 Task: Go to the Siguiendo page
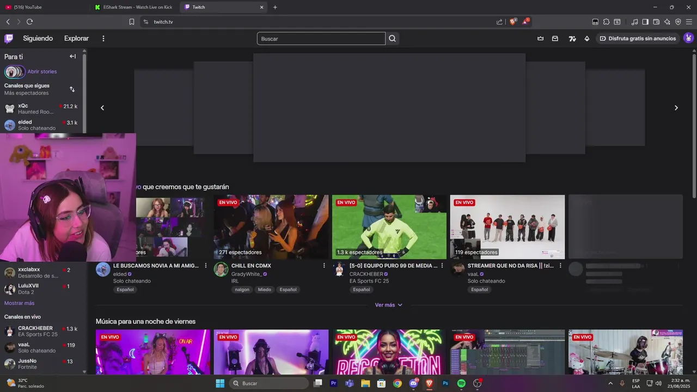coord(38,38)
